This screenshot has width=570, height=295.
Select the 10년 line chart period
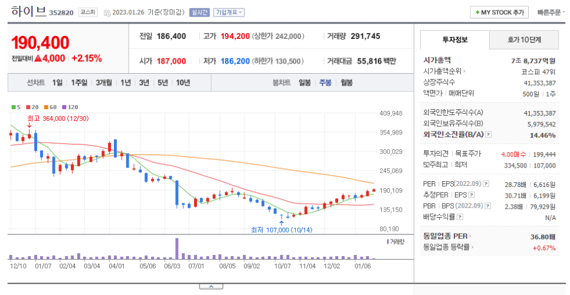[x=183, y=83]
